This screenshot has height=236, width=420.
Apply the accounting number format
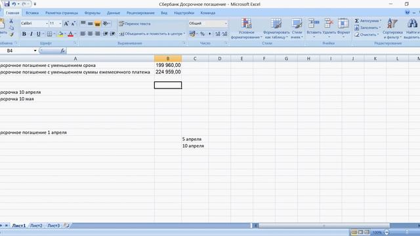[x=192, y=33]
